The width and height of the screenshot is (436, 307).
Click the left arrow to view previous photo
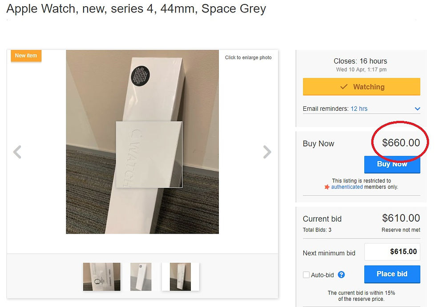coord(17,152)
